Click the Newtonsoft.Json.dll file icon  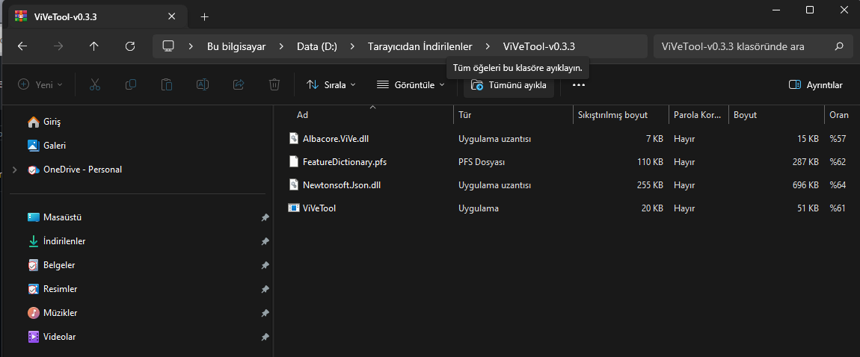pyautogui.click(x=295, y=185)
